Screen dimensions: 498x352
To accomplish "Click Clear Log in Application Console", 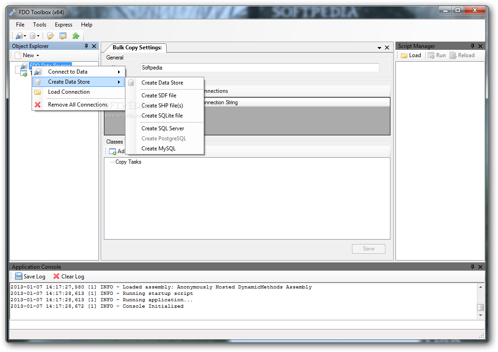I will [69, 277].
